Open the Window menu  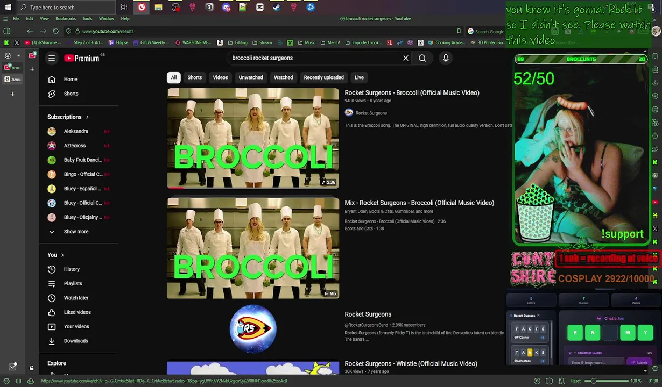pyautogui.click(x=107, y=19)
